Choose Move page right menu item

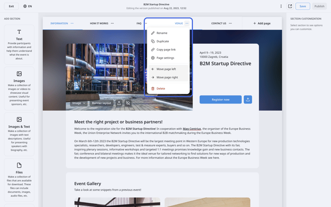point(168,78)
